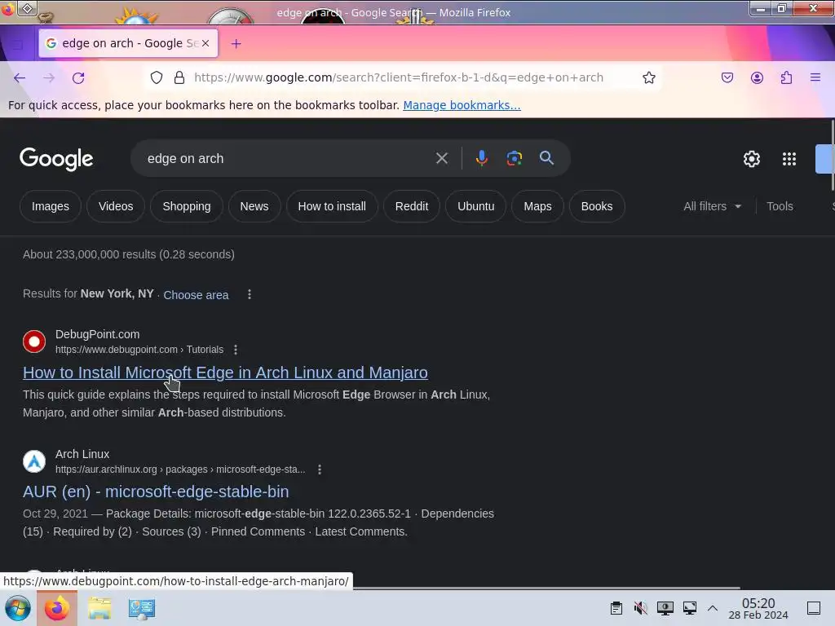Open Manage bookmarks link
Viewport: 835px width, 626px height.
click(462, 105)
